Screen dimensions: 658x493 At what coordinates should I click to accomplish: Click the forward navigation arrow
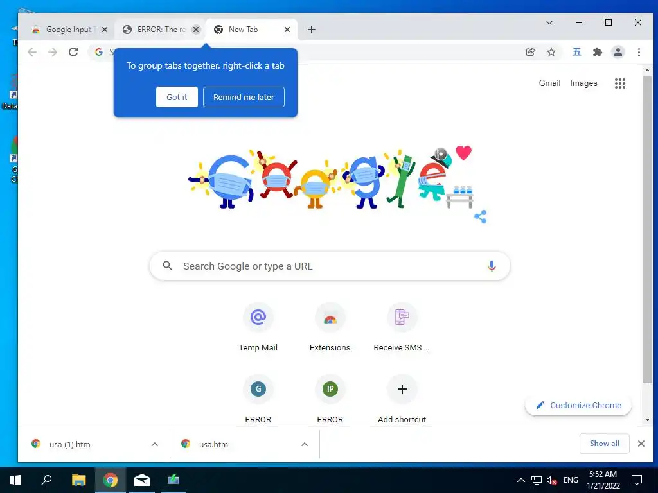[53, 52]
